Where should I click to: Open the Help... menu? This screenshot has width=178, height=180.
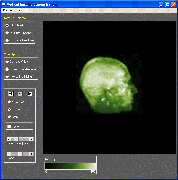click(22, 10)
